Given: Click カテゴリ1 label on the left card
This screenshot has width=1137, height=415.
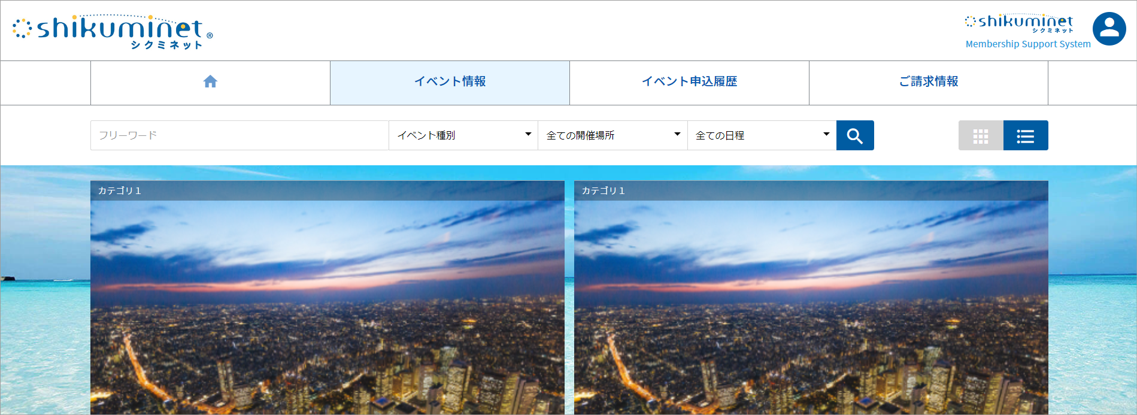Looking at the screenshot, I should click(120, 191).
